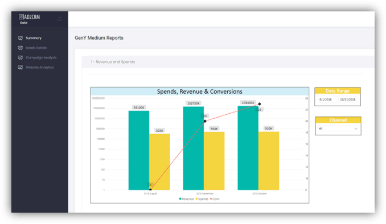The image size is (386, 224).
Task: Click the September conversion data point diamond
Action: point(205,121)
